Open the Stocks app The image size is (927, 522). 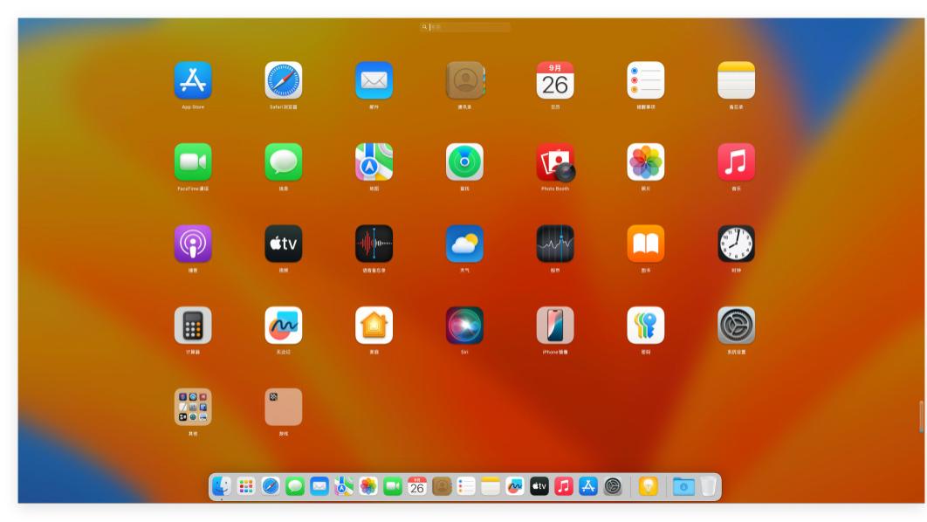[x=555, y=244]
